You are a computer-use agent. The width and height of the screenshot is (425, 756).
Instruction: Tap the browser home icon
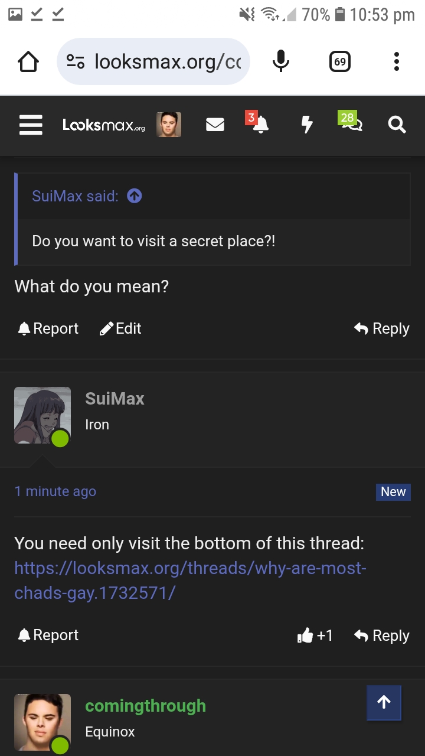pyautogui.click(x=28, y=61)
